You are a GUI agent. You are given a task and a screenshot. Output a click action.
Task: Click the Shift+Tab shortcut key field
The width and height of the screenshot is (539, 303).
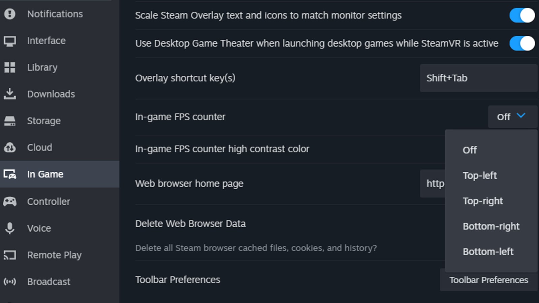[478, 78]
